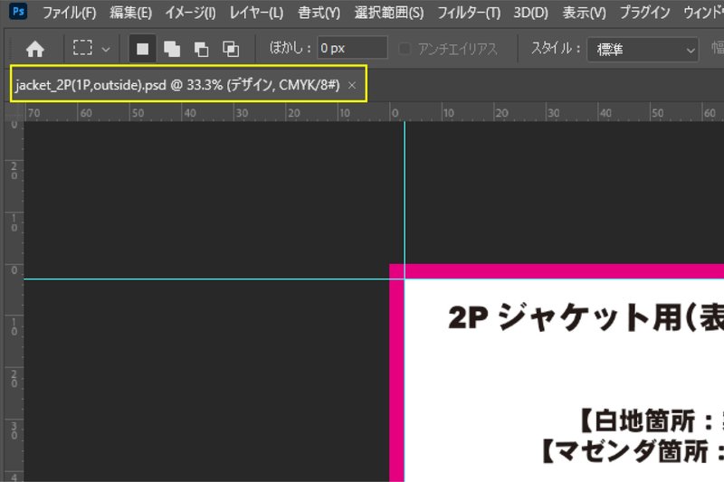Open the 選択範囲(S) menu
This screenshot has width=724, height=482.
(x=389, y=13)
